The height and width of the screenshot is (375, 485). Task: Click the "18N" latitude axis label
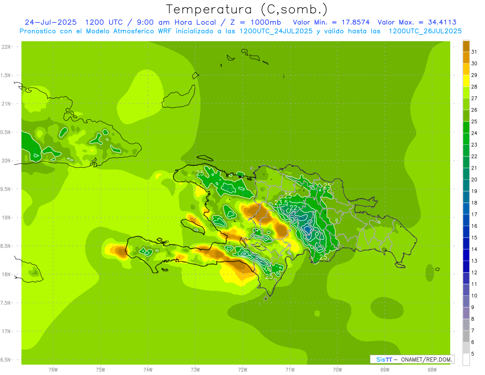click(x=6, y=274)
